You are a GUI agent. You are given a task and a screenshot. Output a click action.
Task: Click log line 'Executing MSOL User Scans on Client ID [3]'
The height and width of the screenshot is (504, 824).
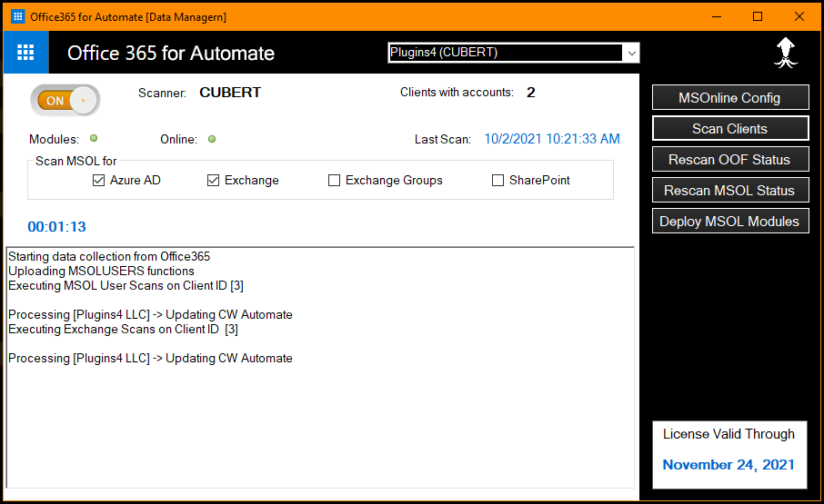click(x=126, y=286)
